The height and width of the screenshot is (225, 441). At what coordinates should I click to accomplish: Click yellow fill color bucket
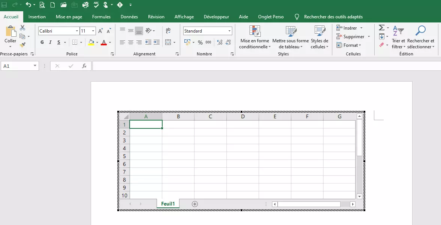pyautogui.click(x=91, y=42)
